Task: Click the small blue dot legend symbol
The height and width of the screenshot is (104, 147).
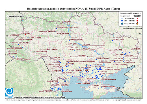Action: 122,18
